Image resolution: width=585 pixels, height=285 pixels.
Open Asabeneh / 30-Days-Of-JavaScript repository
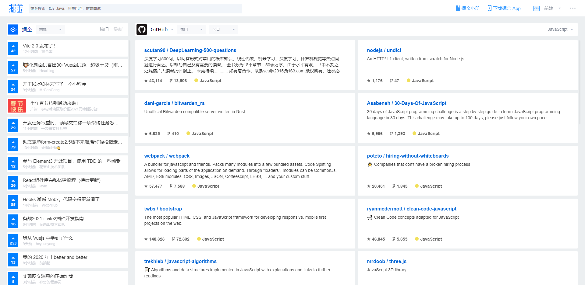pyautogui.click(x=406, y=103)
